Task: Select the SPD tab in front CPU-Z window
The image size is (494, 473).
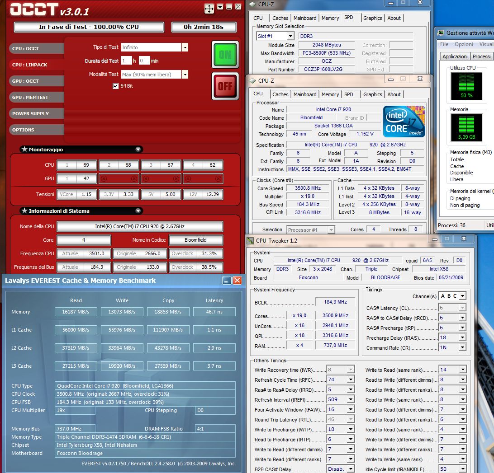Action: click(x=348, y=94)
